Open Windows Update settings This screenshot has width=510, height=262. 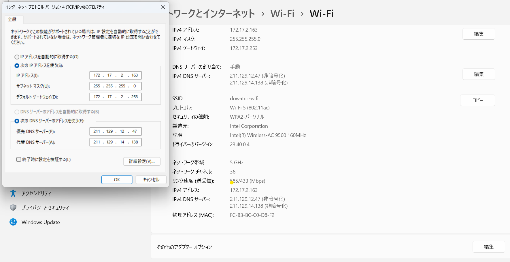tap(40, 222)
